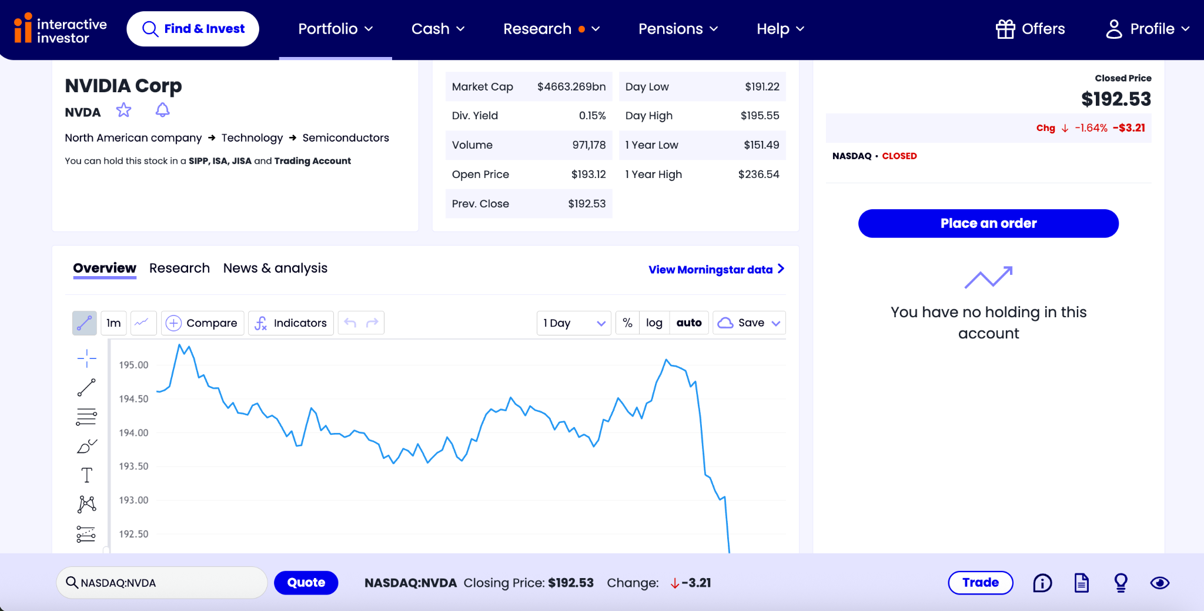Open the News & analysis tab
Image resolution: width=1204 pixels, height=611 pixels.
pyautogui.click(x=275, y=268)
